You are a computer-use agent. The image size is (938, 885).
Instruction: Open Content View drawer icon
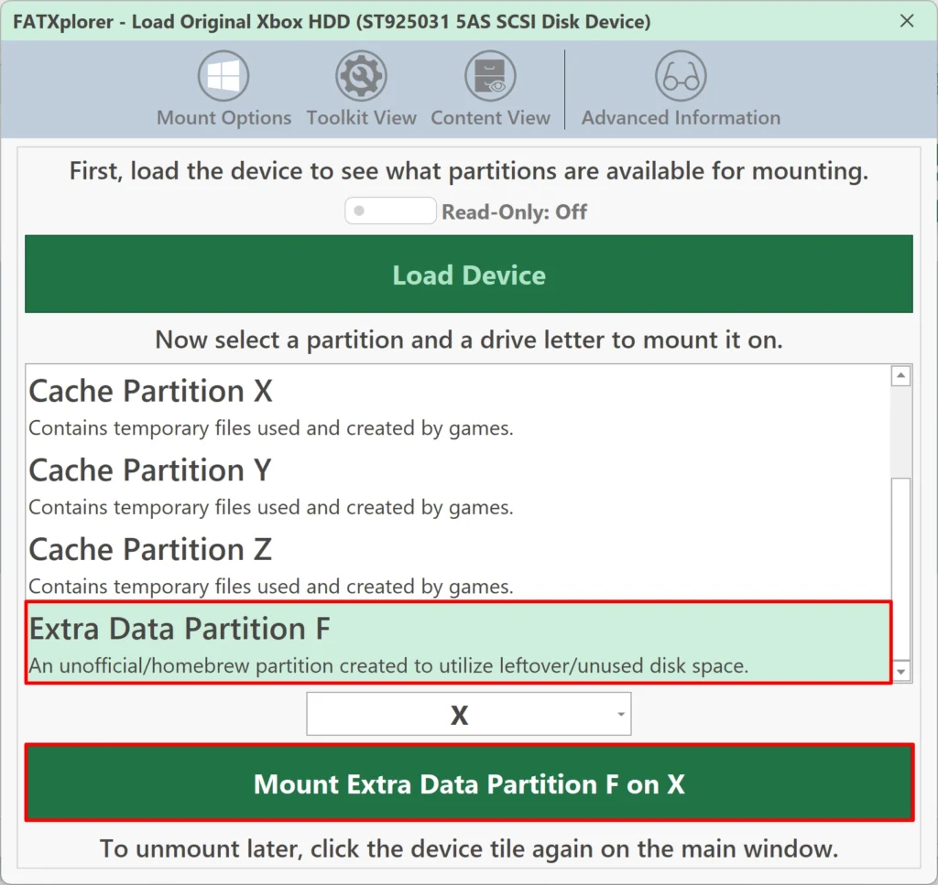click(x=490, y=76)
